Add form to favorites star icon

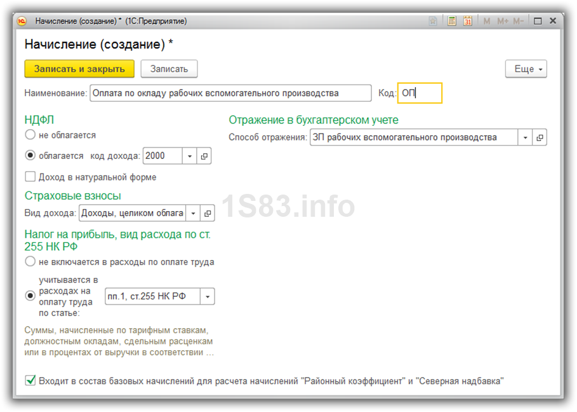click(x=433, y=21)
